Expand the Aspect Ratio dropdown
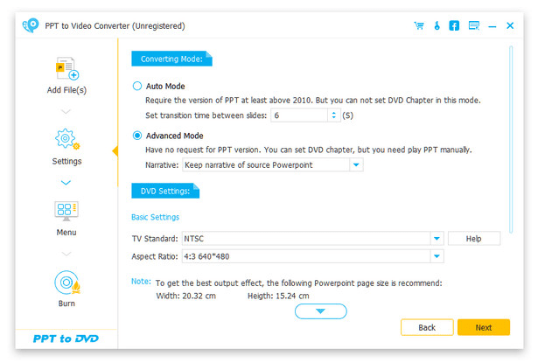The image size is (538, 363). [437, 256]
